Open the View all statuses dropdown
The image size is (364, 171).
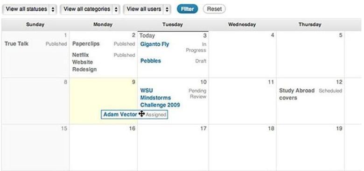tap(29, 9)
